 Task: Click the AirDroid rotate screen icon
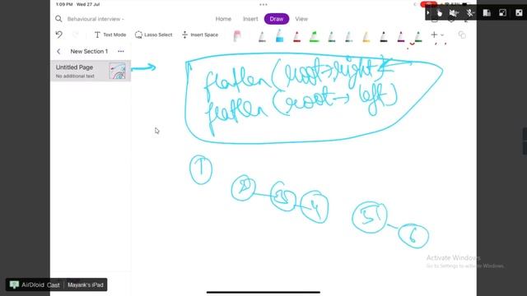pos(487,13)
